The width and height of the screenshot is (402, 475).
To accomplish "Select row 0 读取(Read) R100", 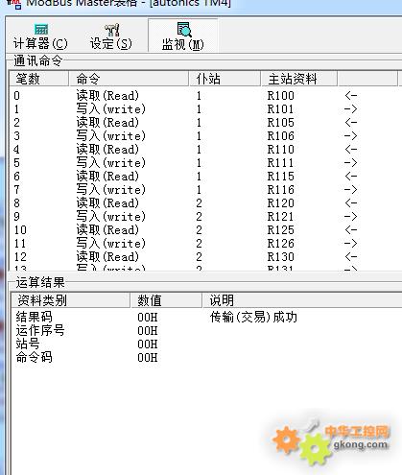I will tap(204, 96).
